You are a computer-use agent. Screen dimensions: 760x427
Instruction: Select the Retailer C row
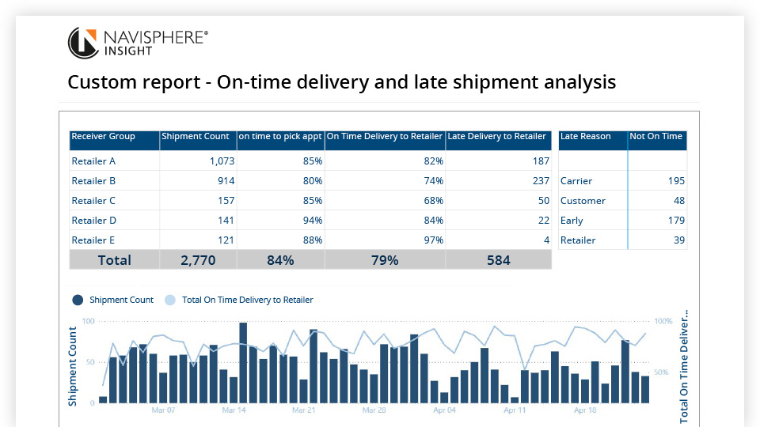[x=94, y=201]
